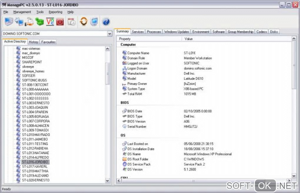Open the Windows Updates tab
This screenshot has height=193, width=300.
(176, 32)
